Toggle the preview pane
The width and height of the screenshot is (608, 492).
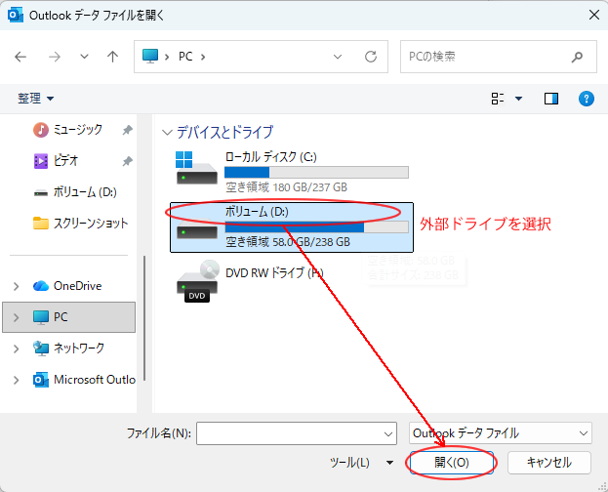[x=551, y=99]
